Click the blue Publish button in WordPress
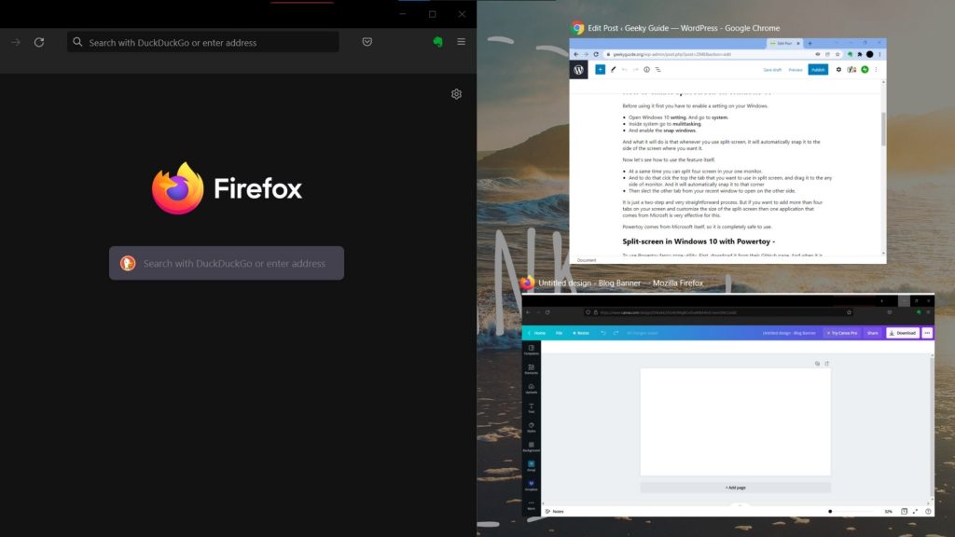This screenshot has height=537, width=955. (x=818, y=69)
